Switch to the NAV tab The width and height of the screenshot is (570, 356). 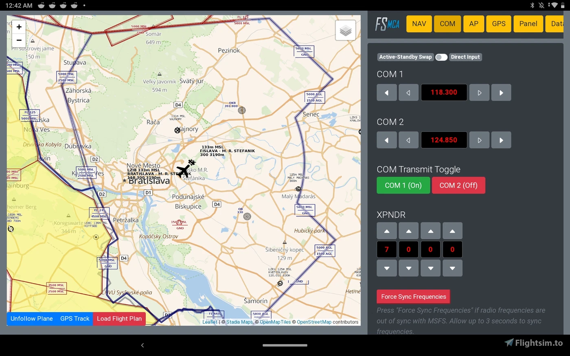click(x=419, y=24)
